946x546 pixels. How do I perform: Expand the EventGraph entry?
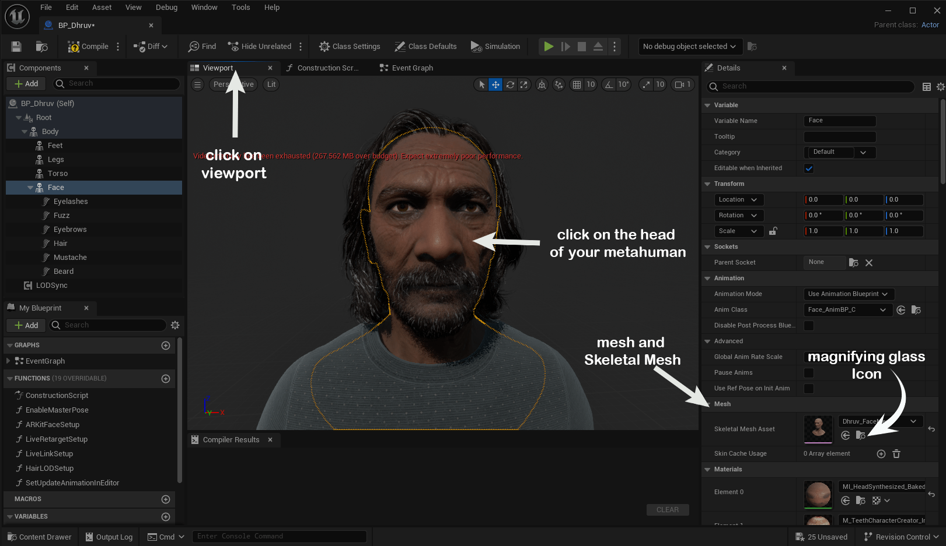pyautogui.click(x=8, y=361)
